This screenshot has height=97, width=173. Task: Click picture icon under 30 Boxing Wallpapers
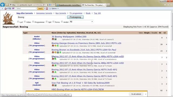coord(55,39)
